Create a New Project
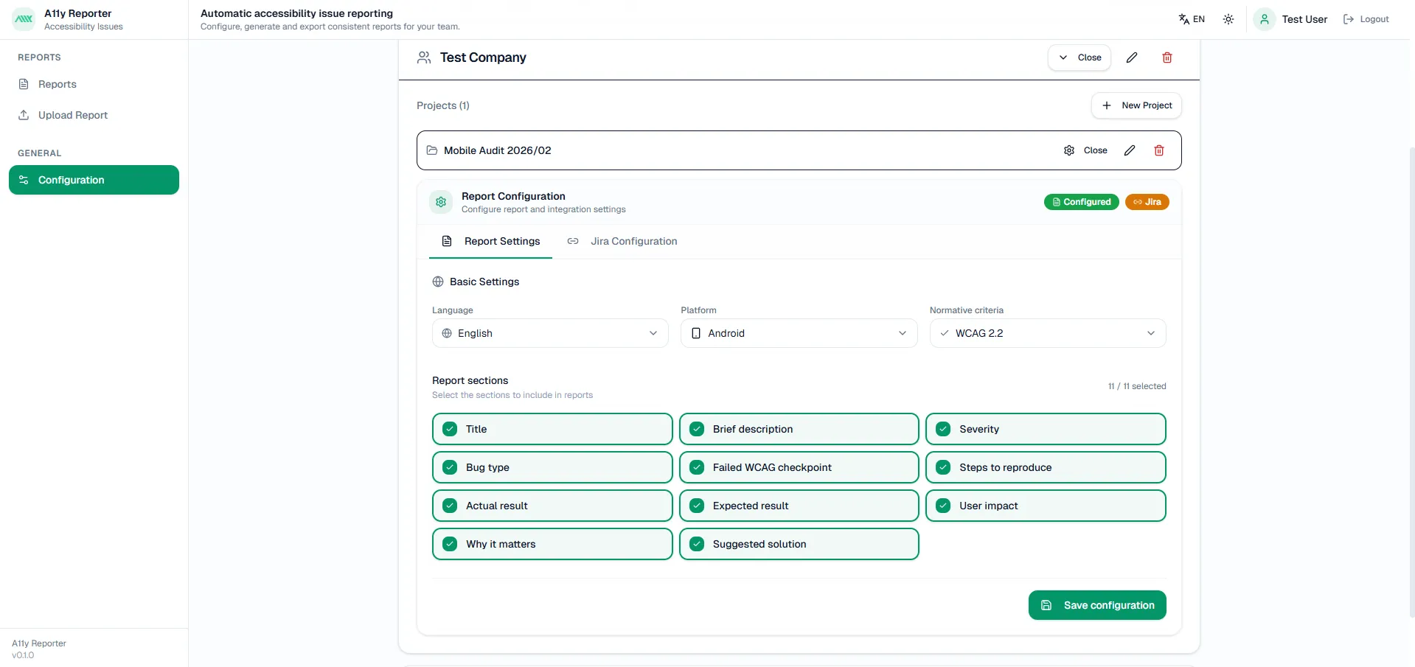The image size is (1415, 667). click(x=1136, y=105)
